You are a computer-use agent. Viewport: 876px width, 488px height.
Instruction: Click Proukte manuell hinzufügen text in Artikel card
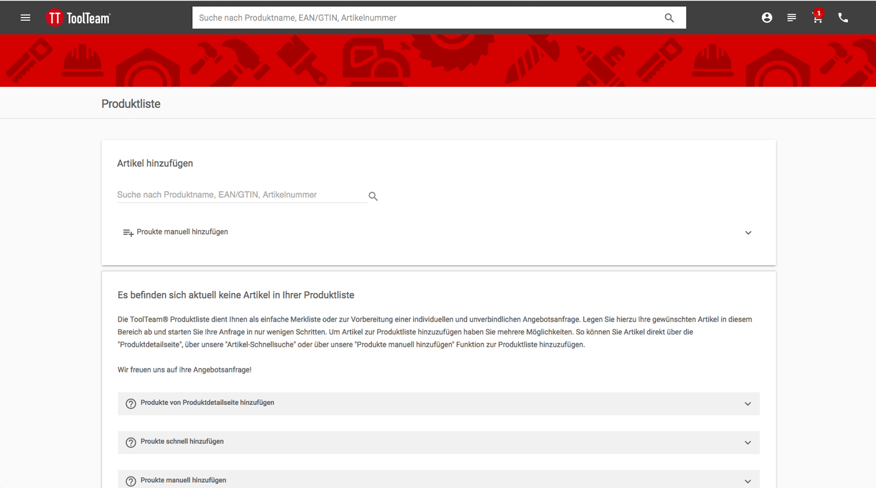pyautogui.click(x=182, y=232)
